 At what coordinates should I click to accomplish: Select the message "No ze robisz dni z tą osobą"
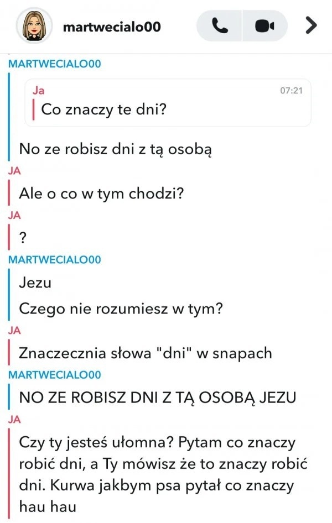[116, 149]
